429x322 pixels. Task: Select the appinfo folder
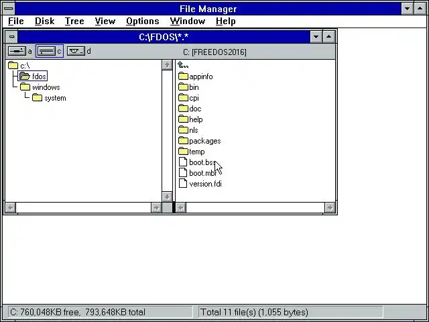(x=195, y=76)
